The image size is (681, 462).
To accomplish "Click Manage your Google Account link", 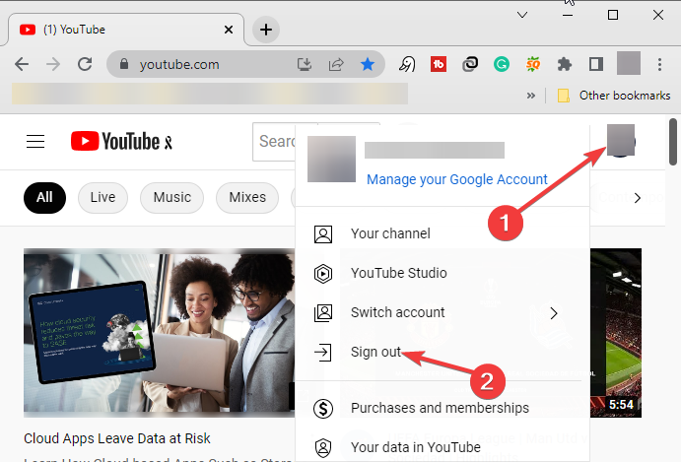I will coord(457,179).
